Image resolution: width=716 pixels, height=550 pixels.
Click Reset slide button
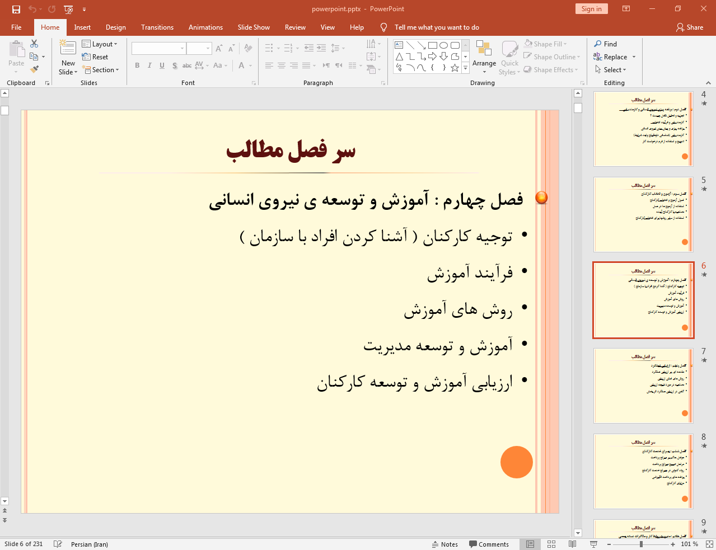95,57
